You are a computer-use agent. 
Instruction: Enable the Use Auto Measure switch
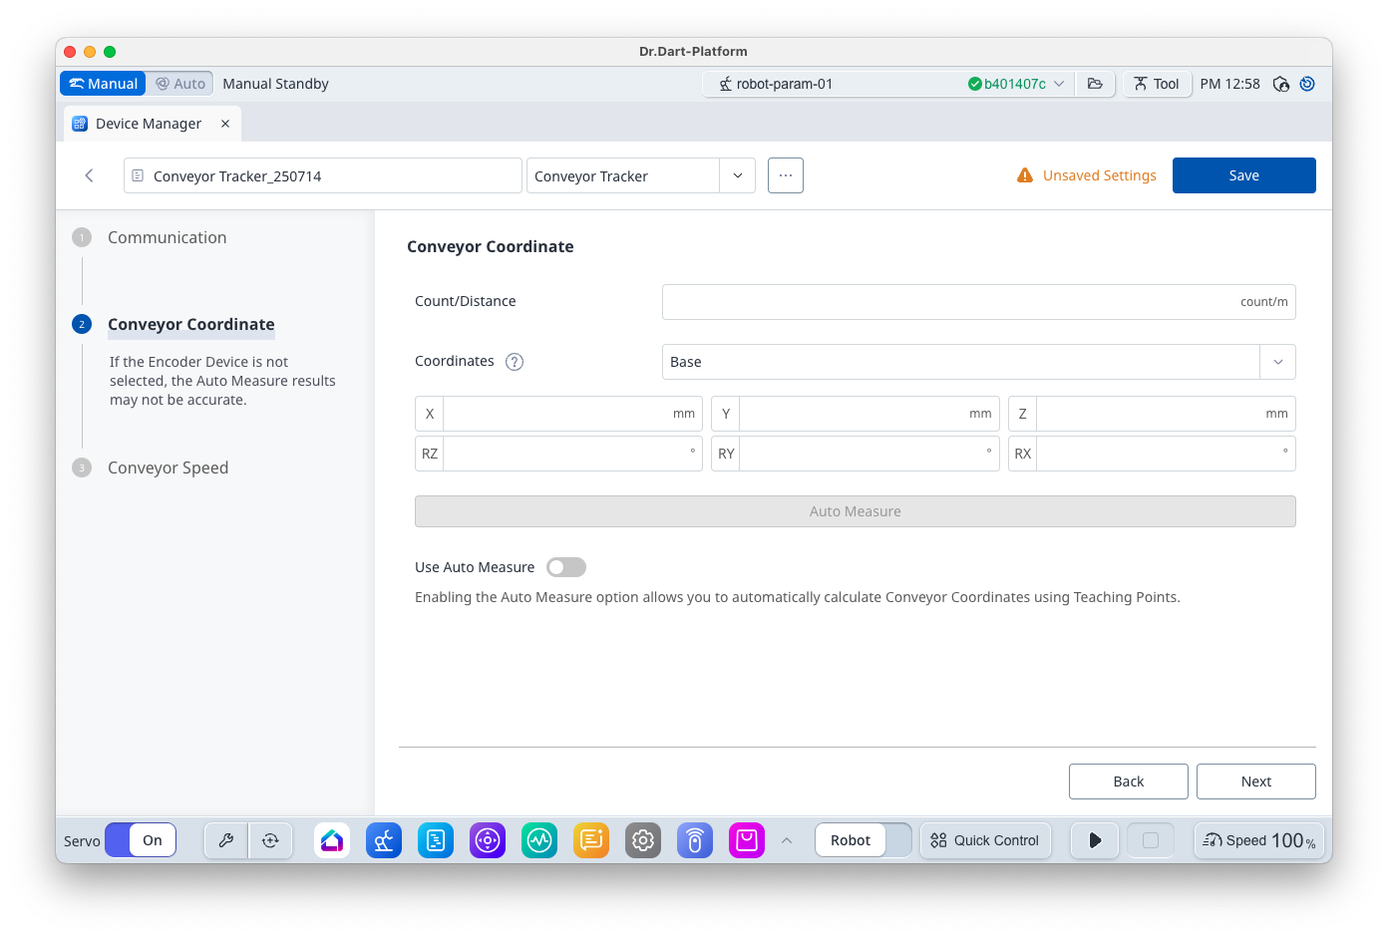tap(566, 567)
